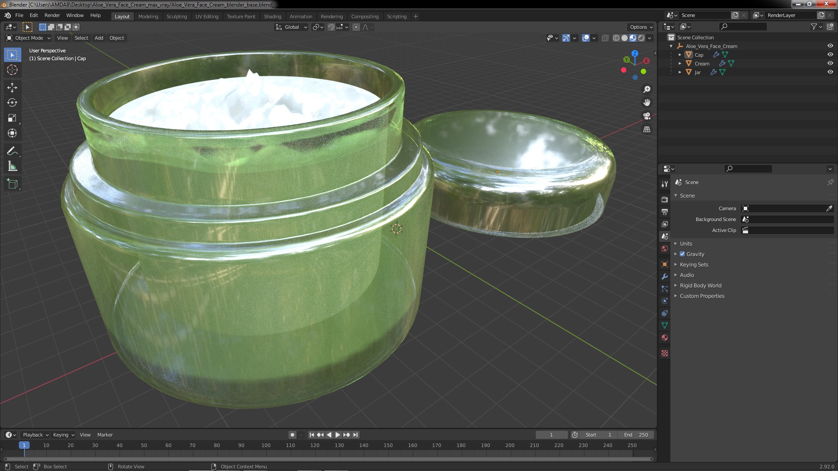This screenshot has height=471, width=838.
Task: Open the Material properties tab
Action: pyautogui.click(x=665, y=338)
